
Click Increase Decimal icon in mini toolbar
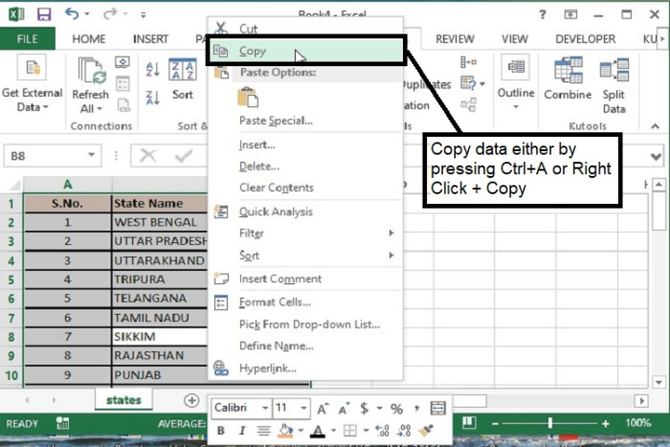(x=382, y=431)
